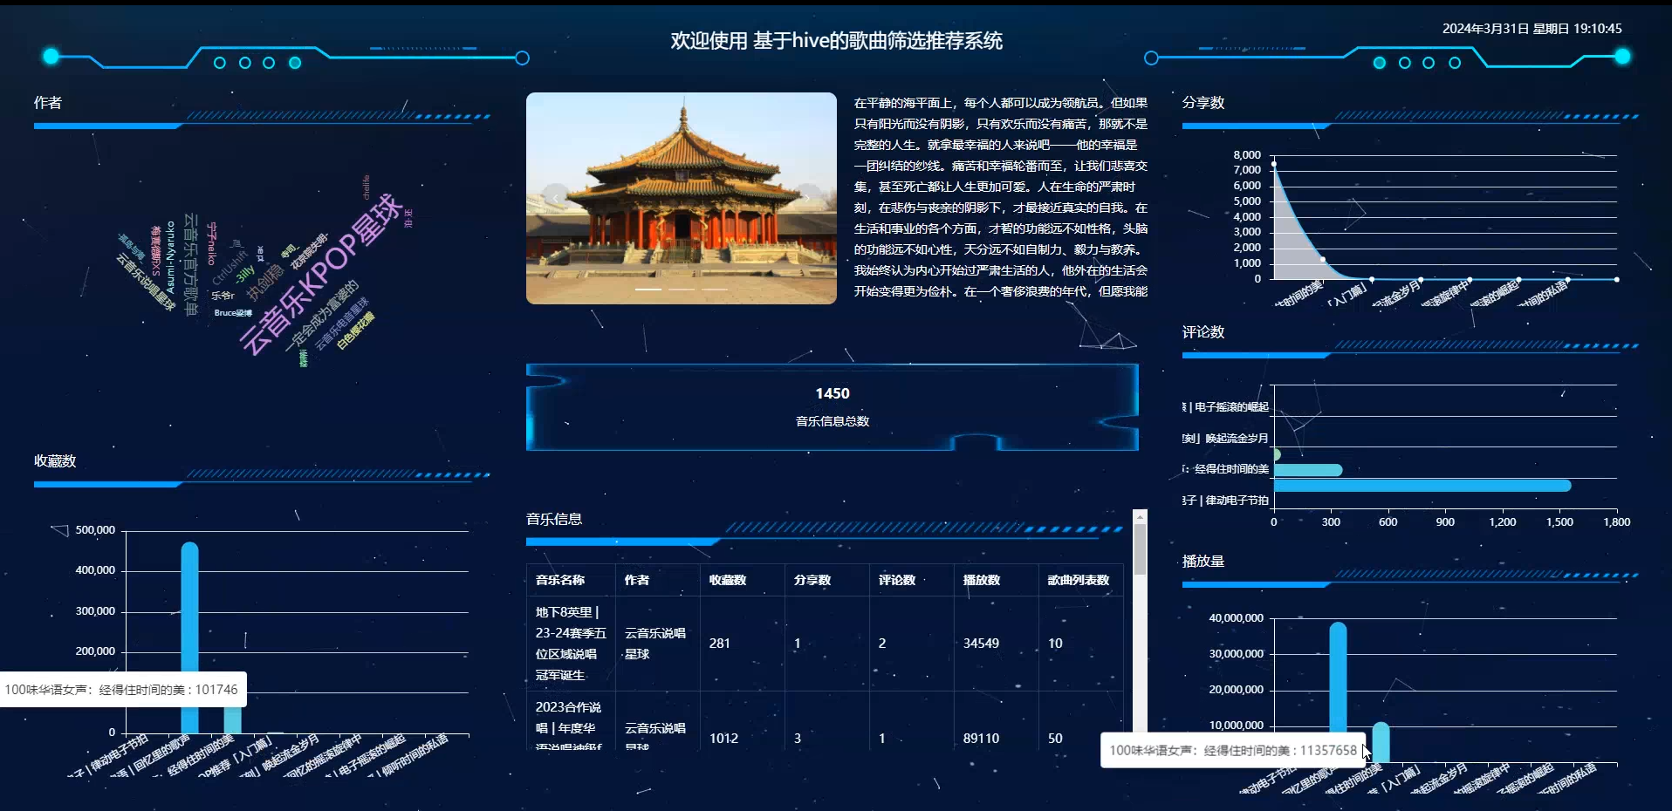
Task: Click the word Asumi-Nyaruko in word cloud
Action: coord(170,256)
